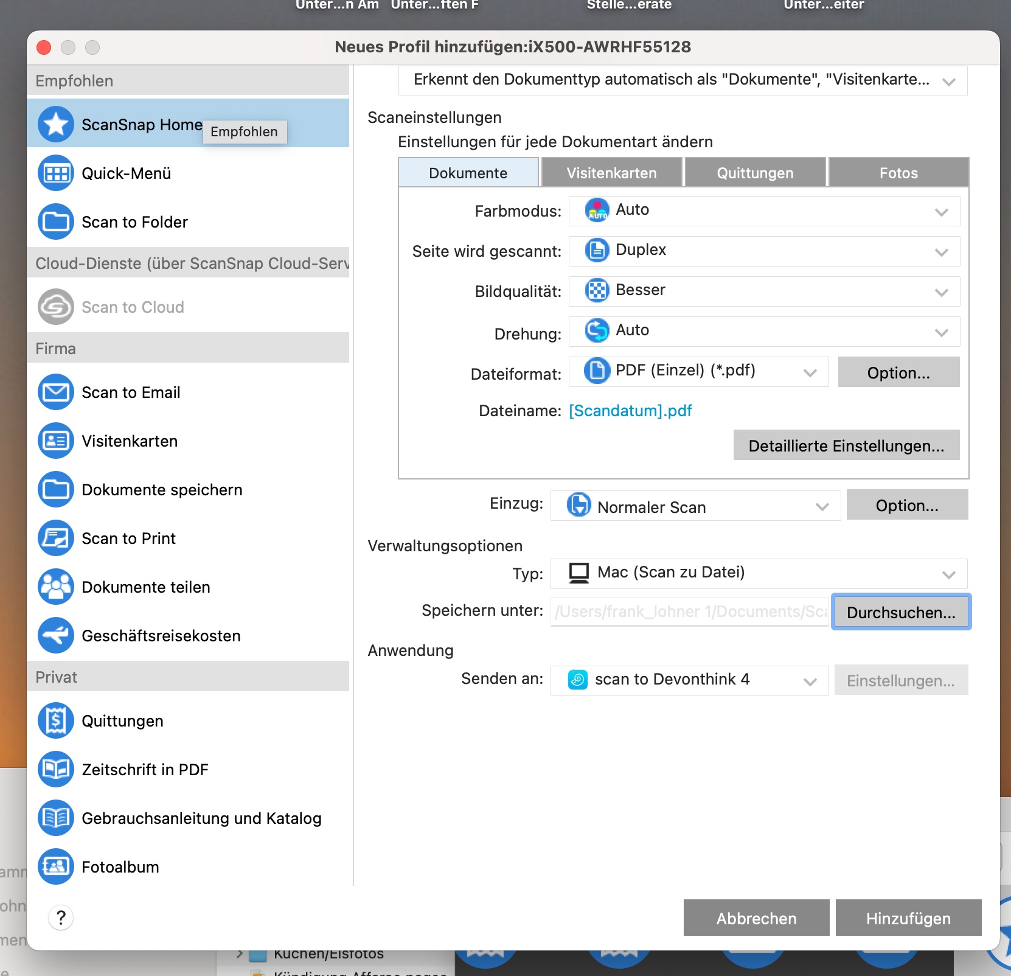1011x976 pixels.
Task: Select the Scan to Email envelope icon
Action: 56,392
